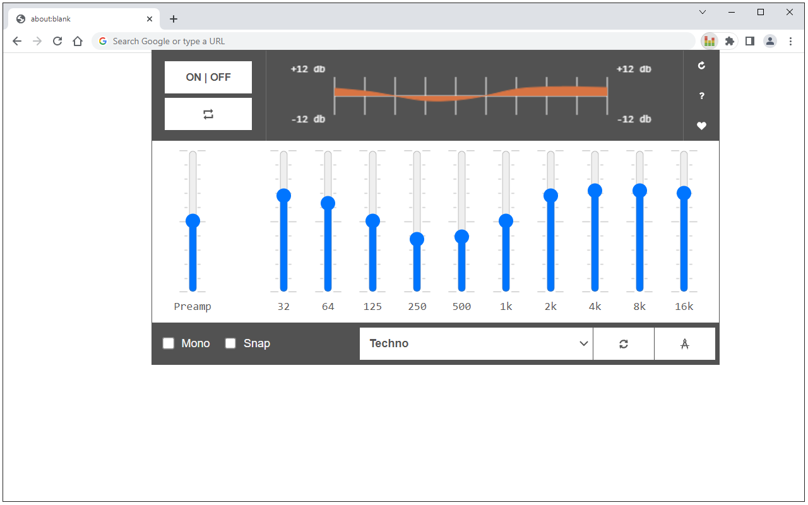The width and height of the screenshot is (808, 505).
Task: Open fine-tuning via the compass icon
Action: 685,343
